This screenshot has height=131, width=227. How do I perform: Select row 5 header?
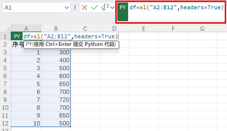coord(5,68)
